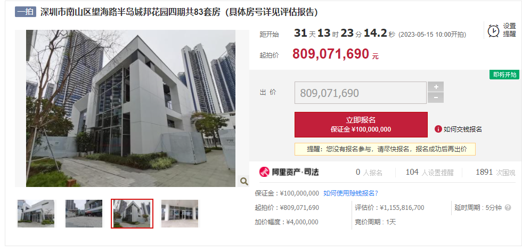The height and width of the screenshot is (252, 522).
Task: Click the magnifier icon on main photo
Action: point(244,181)
